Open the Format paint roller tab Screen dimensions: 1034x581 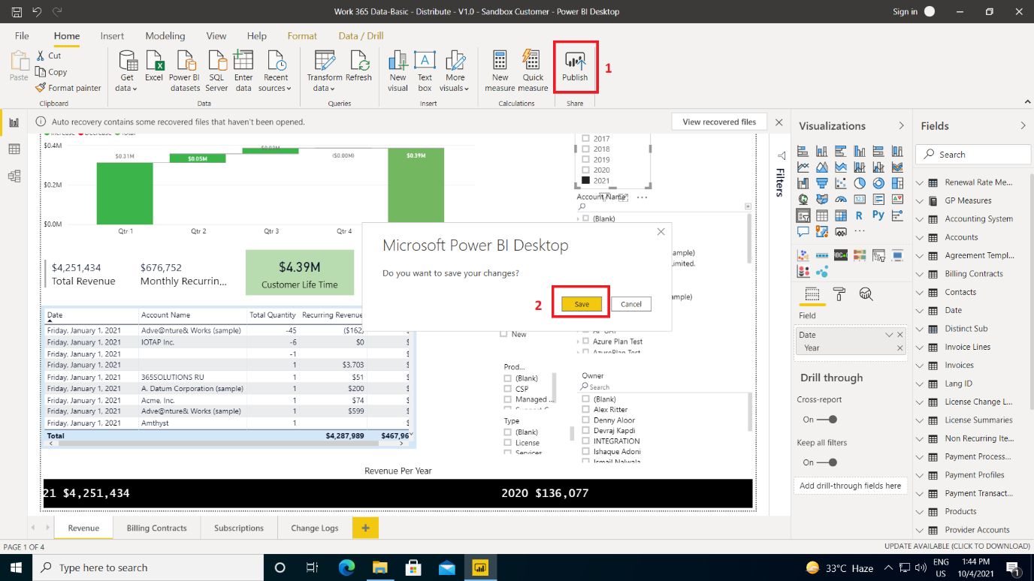click(x=839, y=294)
